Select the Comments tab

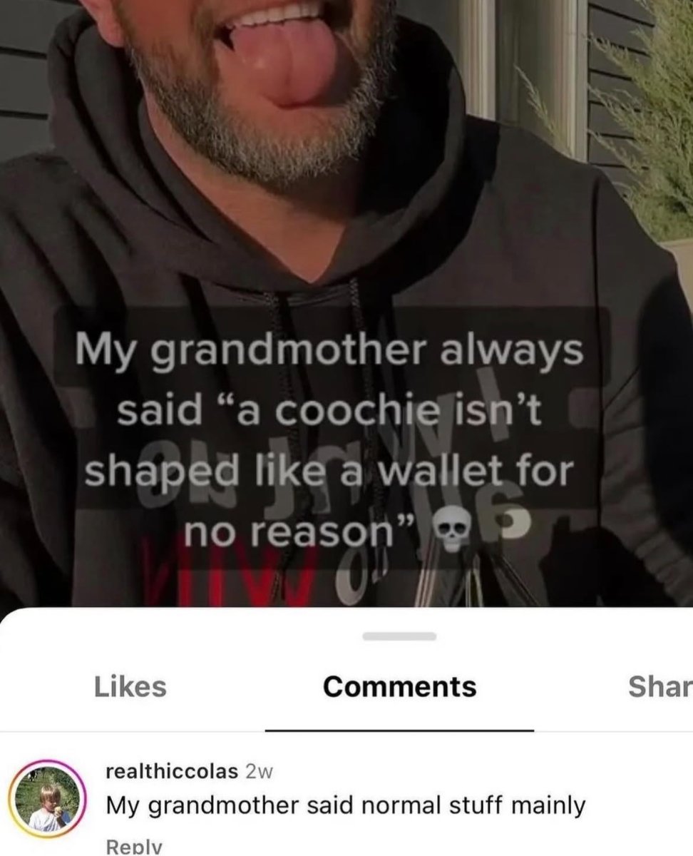399,686
